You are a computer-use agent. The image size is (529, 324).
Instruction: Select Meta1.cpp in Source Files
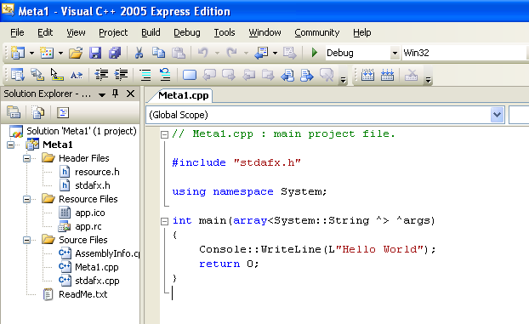[x=96, y=267]
